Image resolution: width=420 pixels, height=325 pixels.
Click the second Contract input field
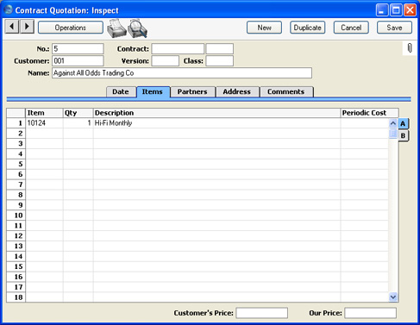[x=219, y=49]
